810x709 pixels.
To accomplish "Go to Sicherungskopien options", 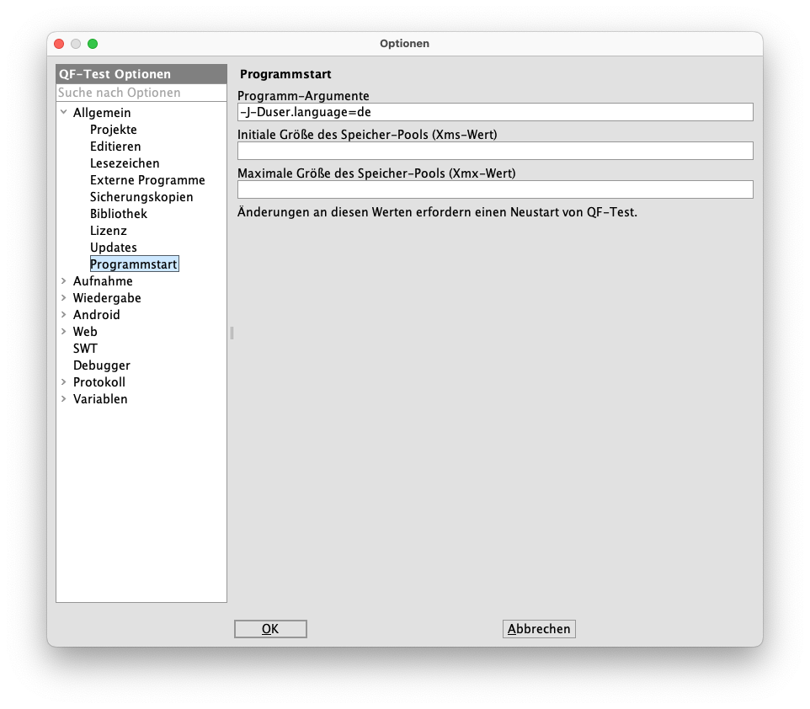I will pyautogui.click(x=141, y=197).
